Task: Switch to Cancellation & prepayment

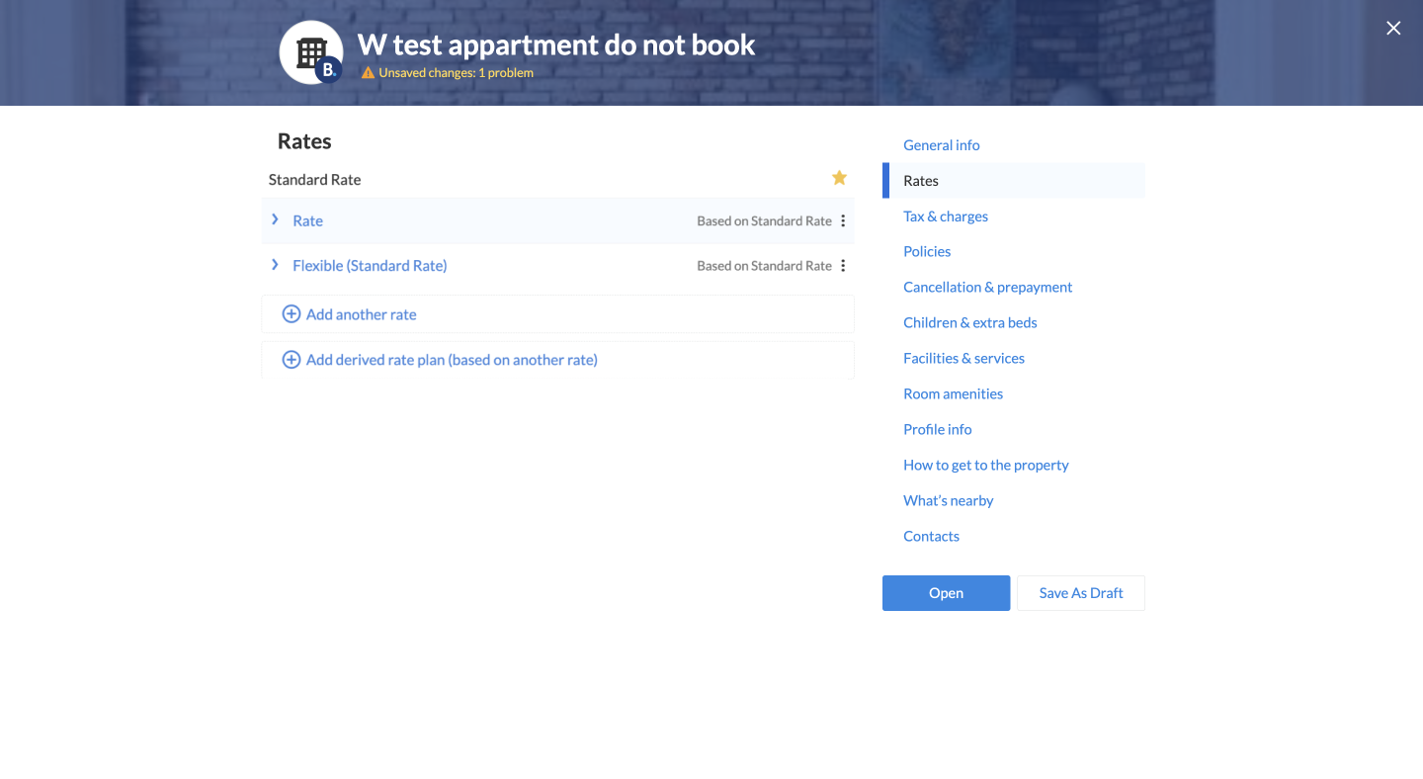Action: coord(988,288)
